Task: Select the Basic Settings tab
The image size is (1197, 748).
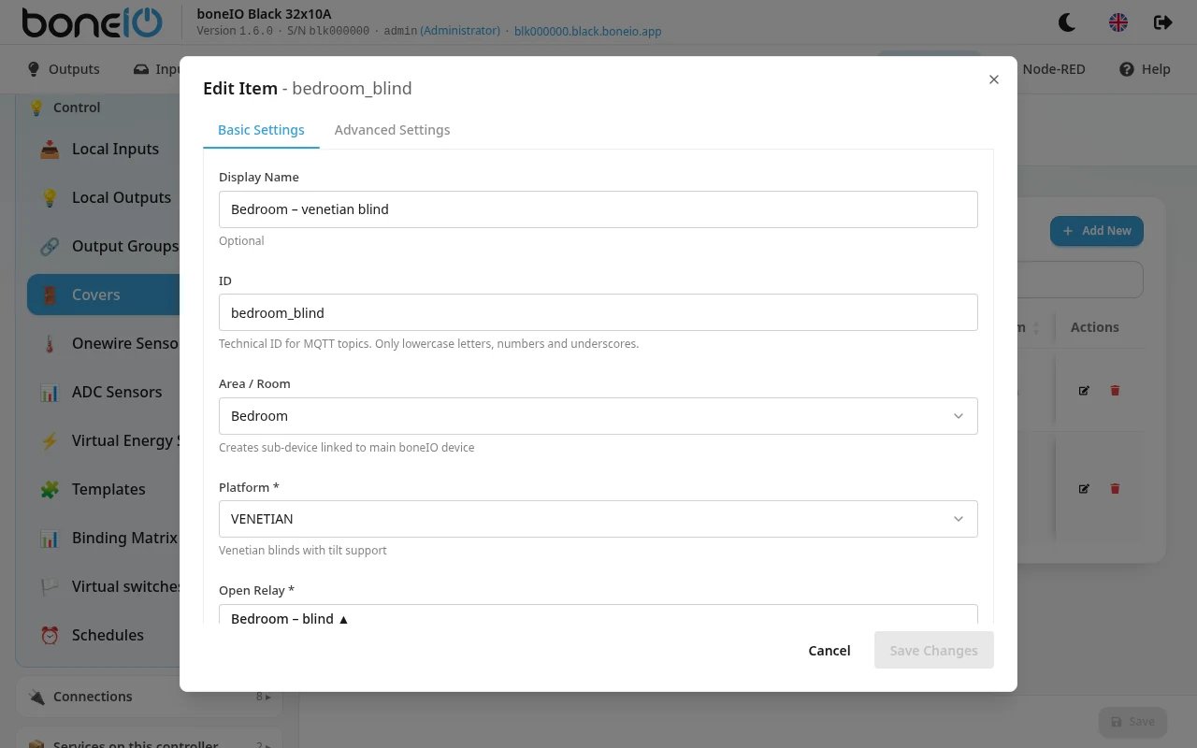Action: tap(261, 130)
